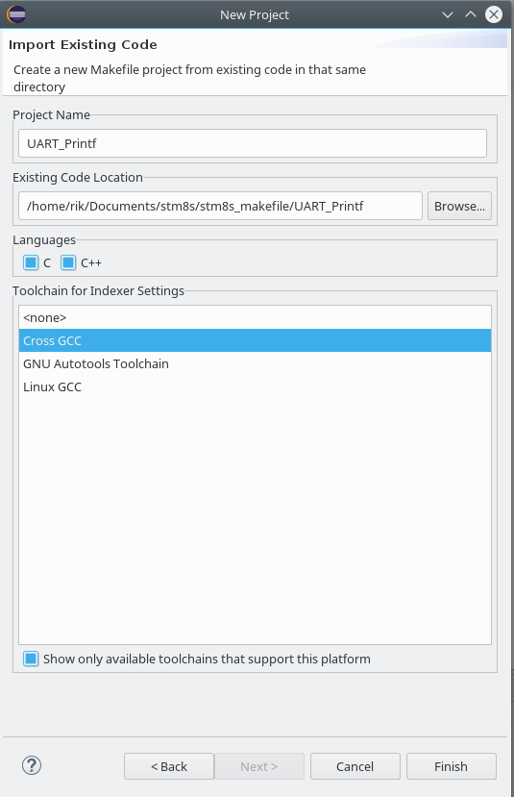Toggle the C++ language checkbox
Screen dimensions: 514x797
click(x=68, y=262)
